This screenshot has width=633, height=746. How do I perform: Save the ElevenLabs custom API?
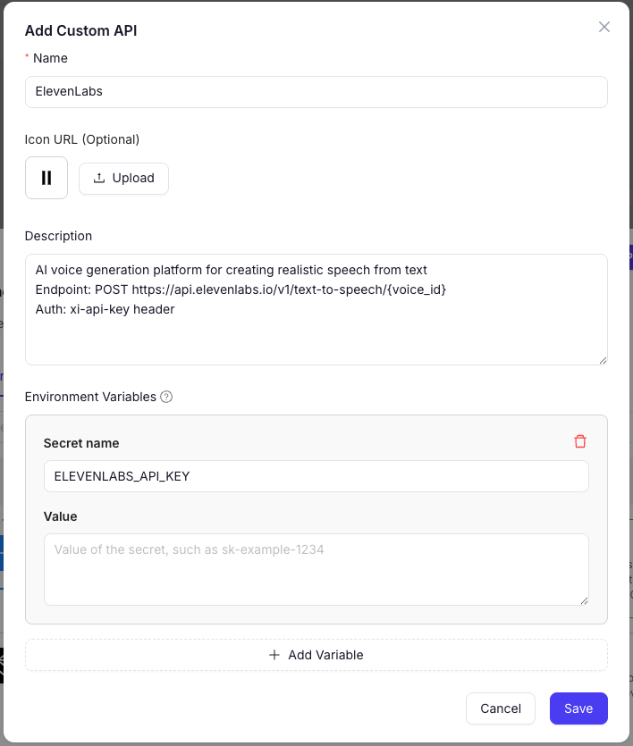[x=578, y=708]
